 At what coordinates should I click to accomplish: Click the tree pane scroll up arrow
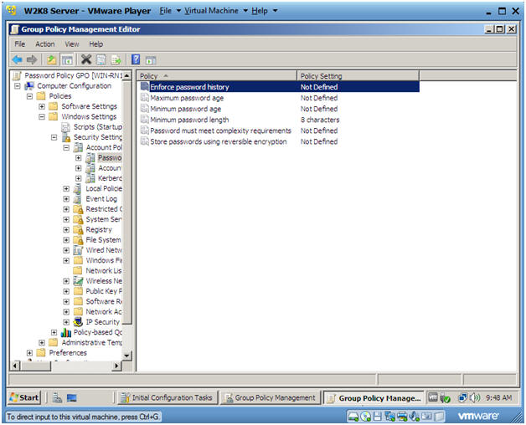pos(126,76)
